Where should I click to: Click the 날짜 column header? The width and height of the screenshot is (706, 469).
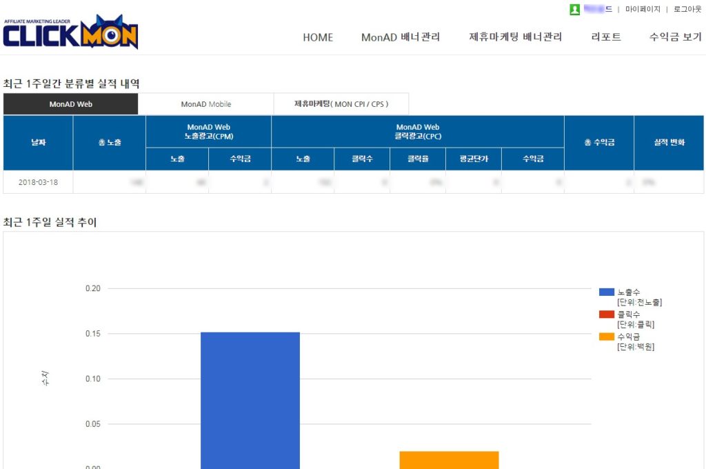[38, 143]
